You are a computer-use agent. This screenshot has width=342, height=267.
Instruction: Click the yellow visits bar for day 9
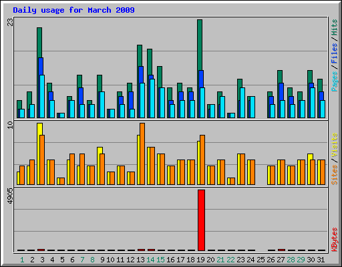100,150
